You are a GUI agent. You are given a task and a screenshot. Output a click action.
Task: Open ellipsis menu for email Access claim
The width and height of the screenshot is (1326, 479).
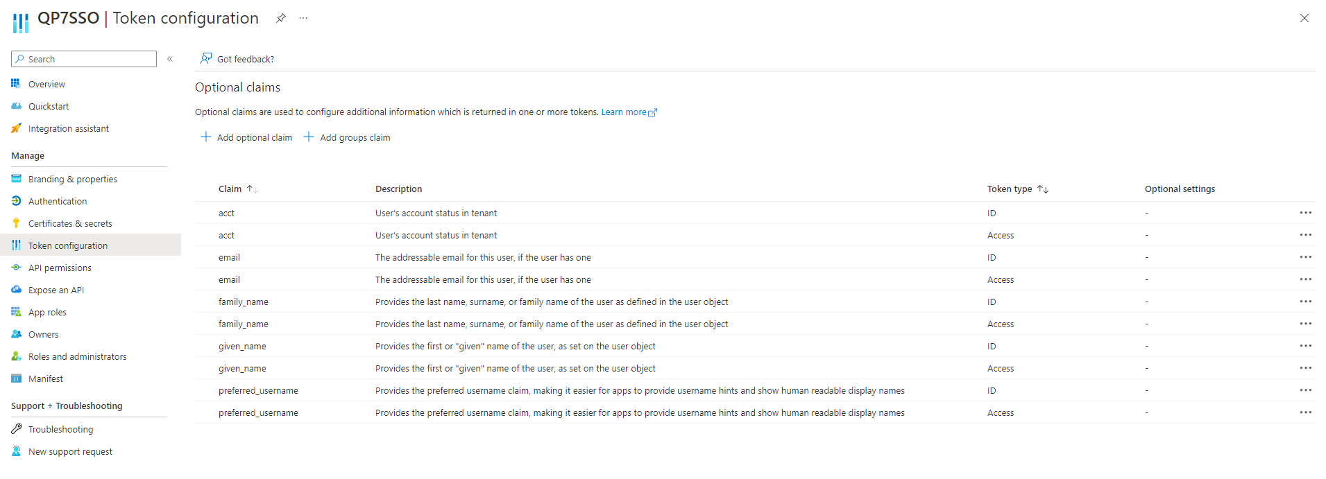point(1305,279)
